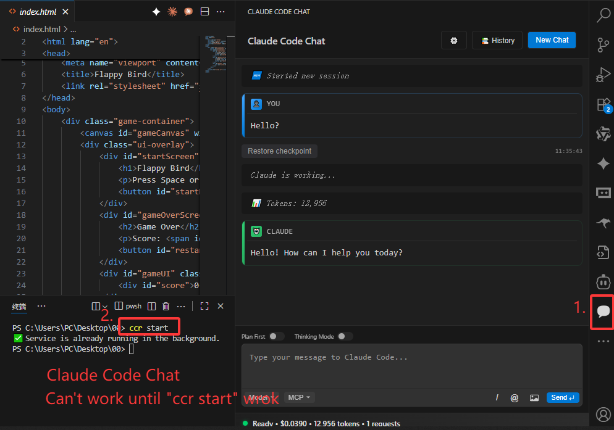Image resolution: width=614 pixels, height=430 pixels.
Task: Click the <body> tag on line 9
Action: click(x=56, y=110)
